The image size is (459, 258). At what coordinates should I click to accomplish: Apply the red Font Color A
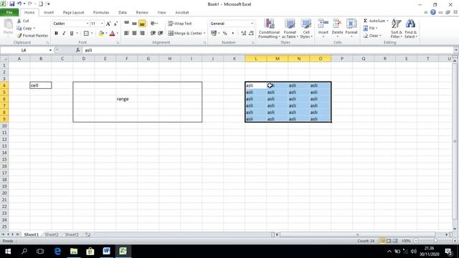[112, 34]
